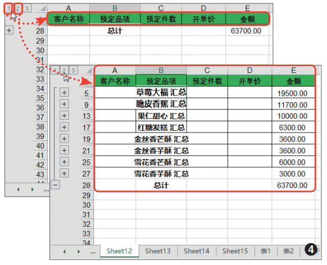Expand the 红糖发糕 汇总 group at row 17
327x265 pixels.
[64, 127]
